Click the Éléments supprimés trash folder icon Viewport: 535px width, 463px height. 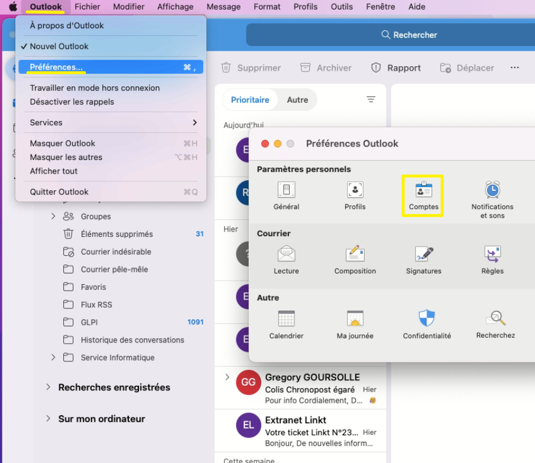coord(68,233)
